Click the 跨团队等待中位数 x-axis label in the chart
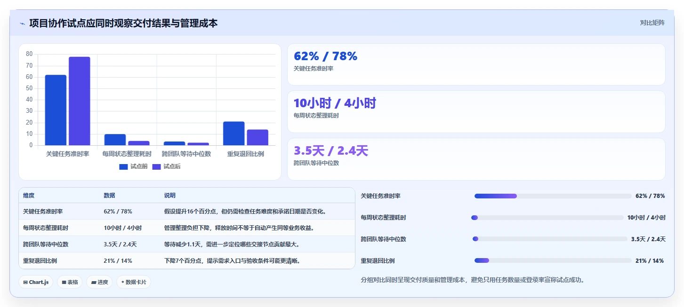Viewport: 684px width, 307px height. 186,154
